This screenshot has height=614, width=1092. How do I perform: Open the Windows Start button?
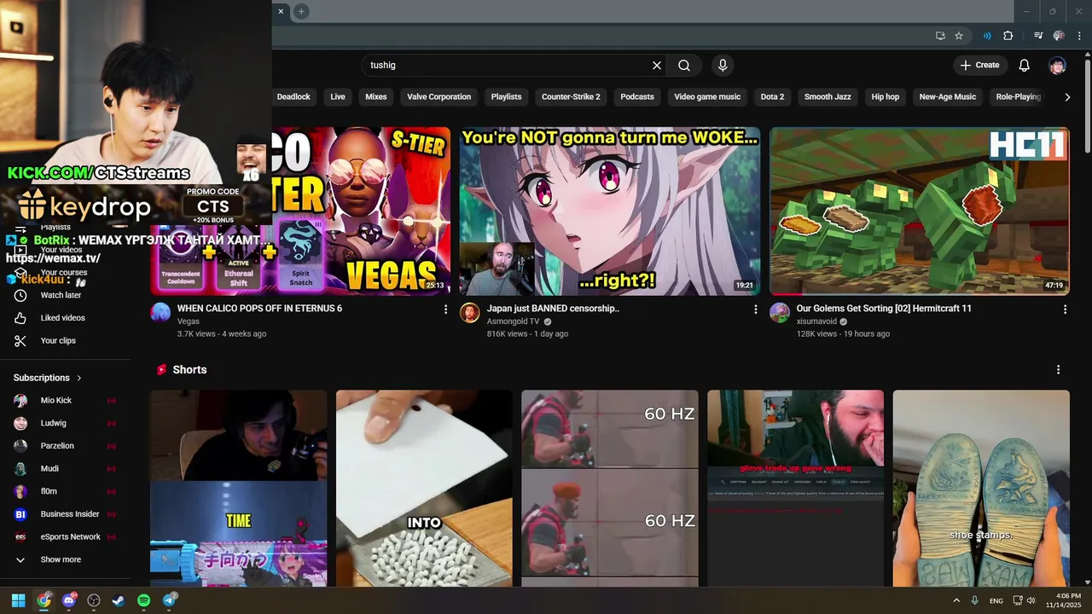18,600
